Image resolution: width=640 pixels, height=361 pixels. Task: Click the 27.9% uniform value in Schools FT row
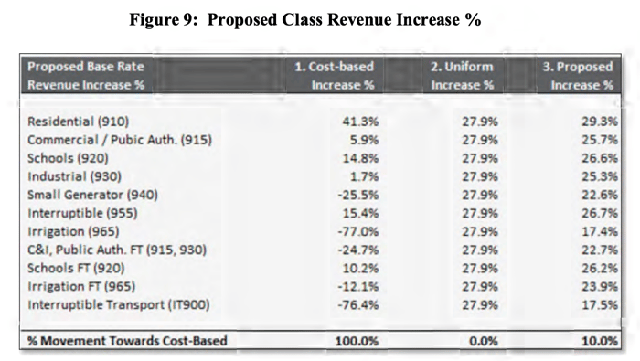coord(480,269)
